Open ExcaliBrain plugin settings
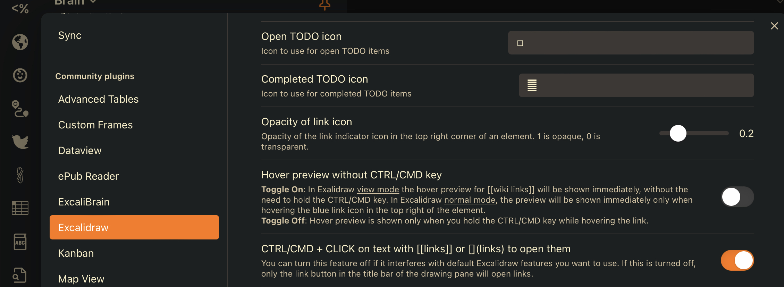Image resolution: width=784 pixels, height=287 pixels. tap(84, 202)
